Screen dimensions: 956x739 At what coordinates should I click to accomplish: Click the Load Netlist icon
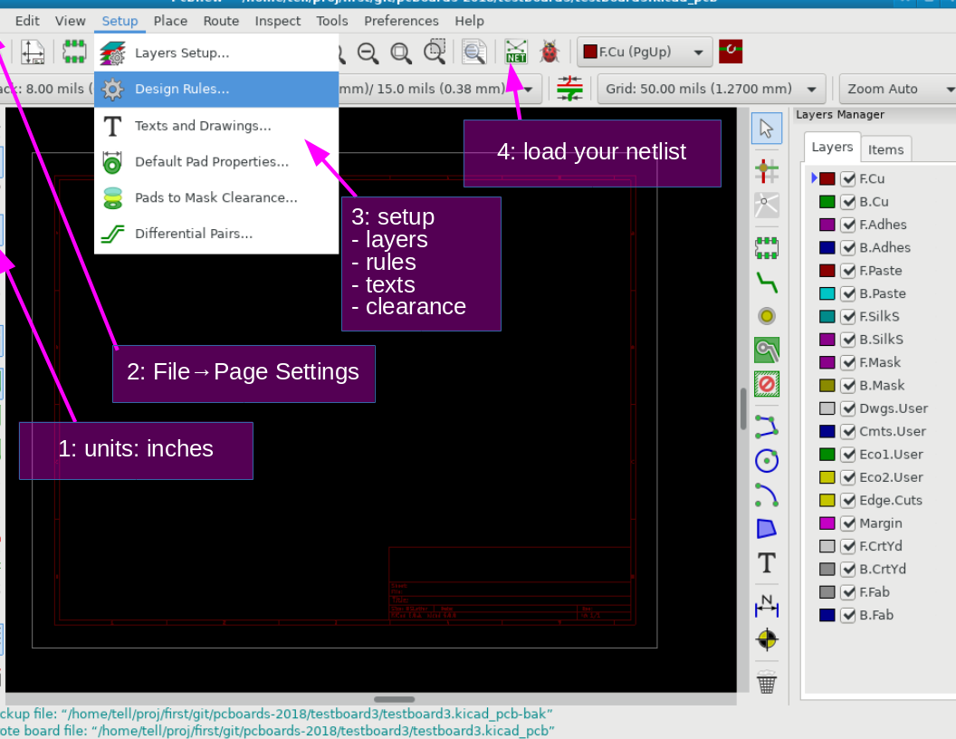(x=516, y=53)
